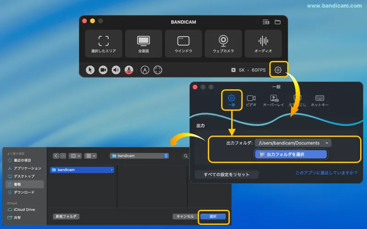Open the column view mode dropdown
This screenshot has height=229, width=367.
[75, 156]
